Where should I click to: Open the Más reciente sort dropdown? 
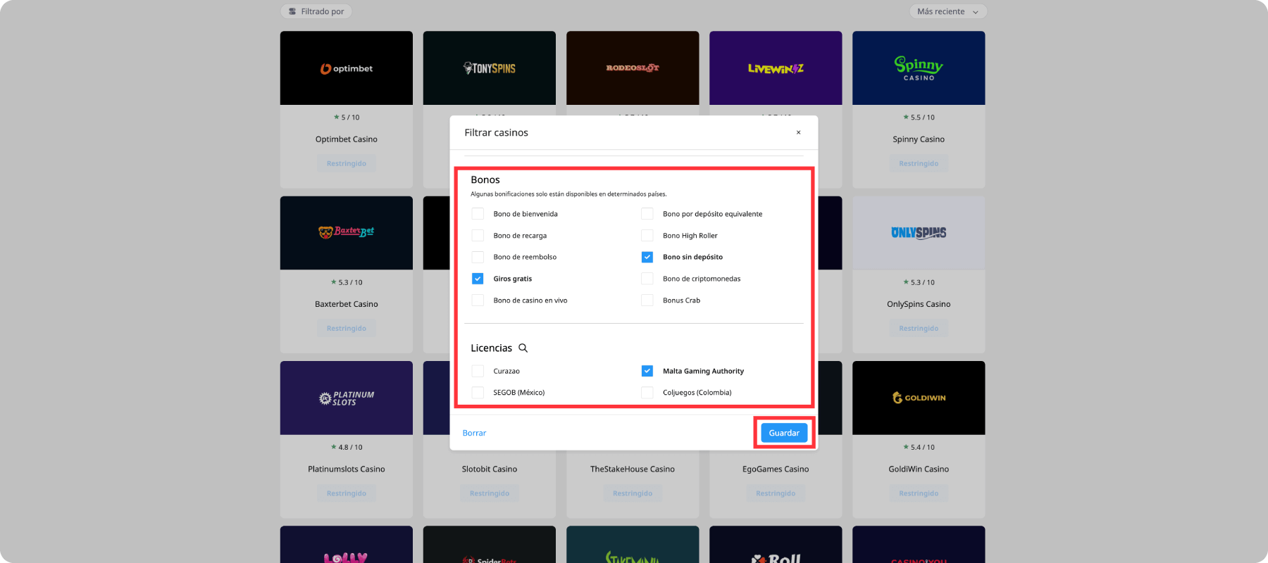coord(948,11)
